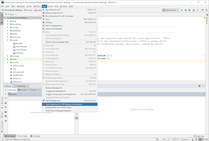209x141 pixels.
Task: Click the LF line separator selector
Action: tap(169, 139)
